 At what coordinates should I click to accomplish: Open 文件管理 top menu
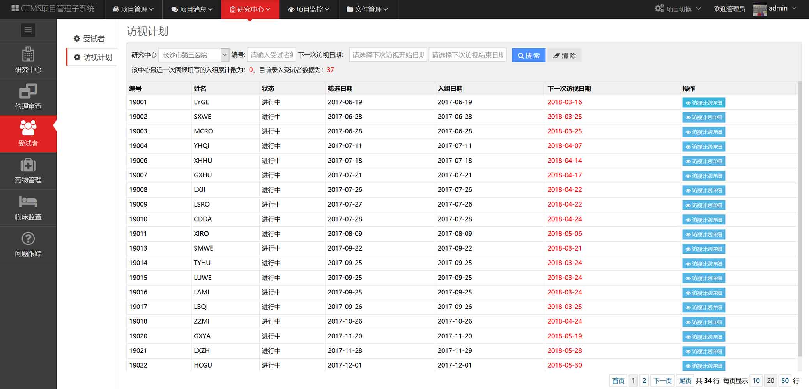(367, 9)
